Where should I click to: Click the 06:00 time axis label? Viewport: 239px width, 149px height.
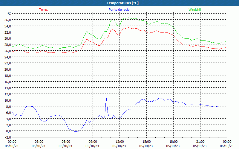[66, 142]
